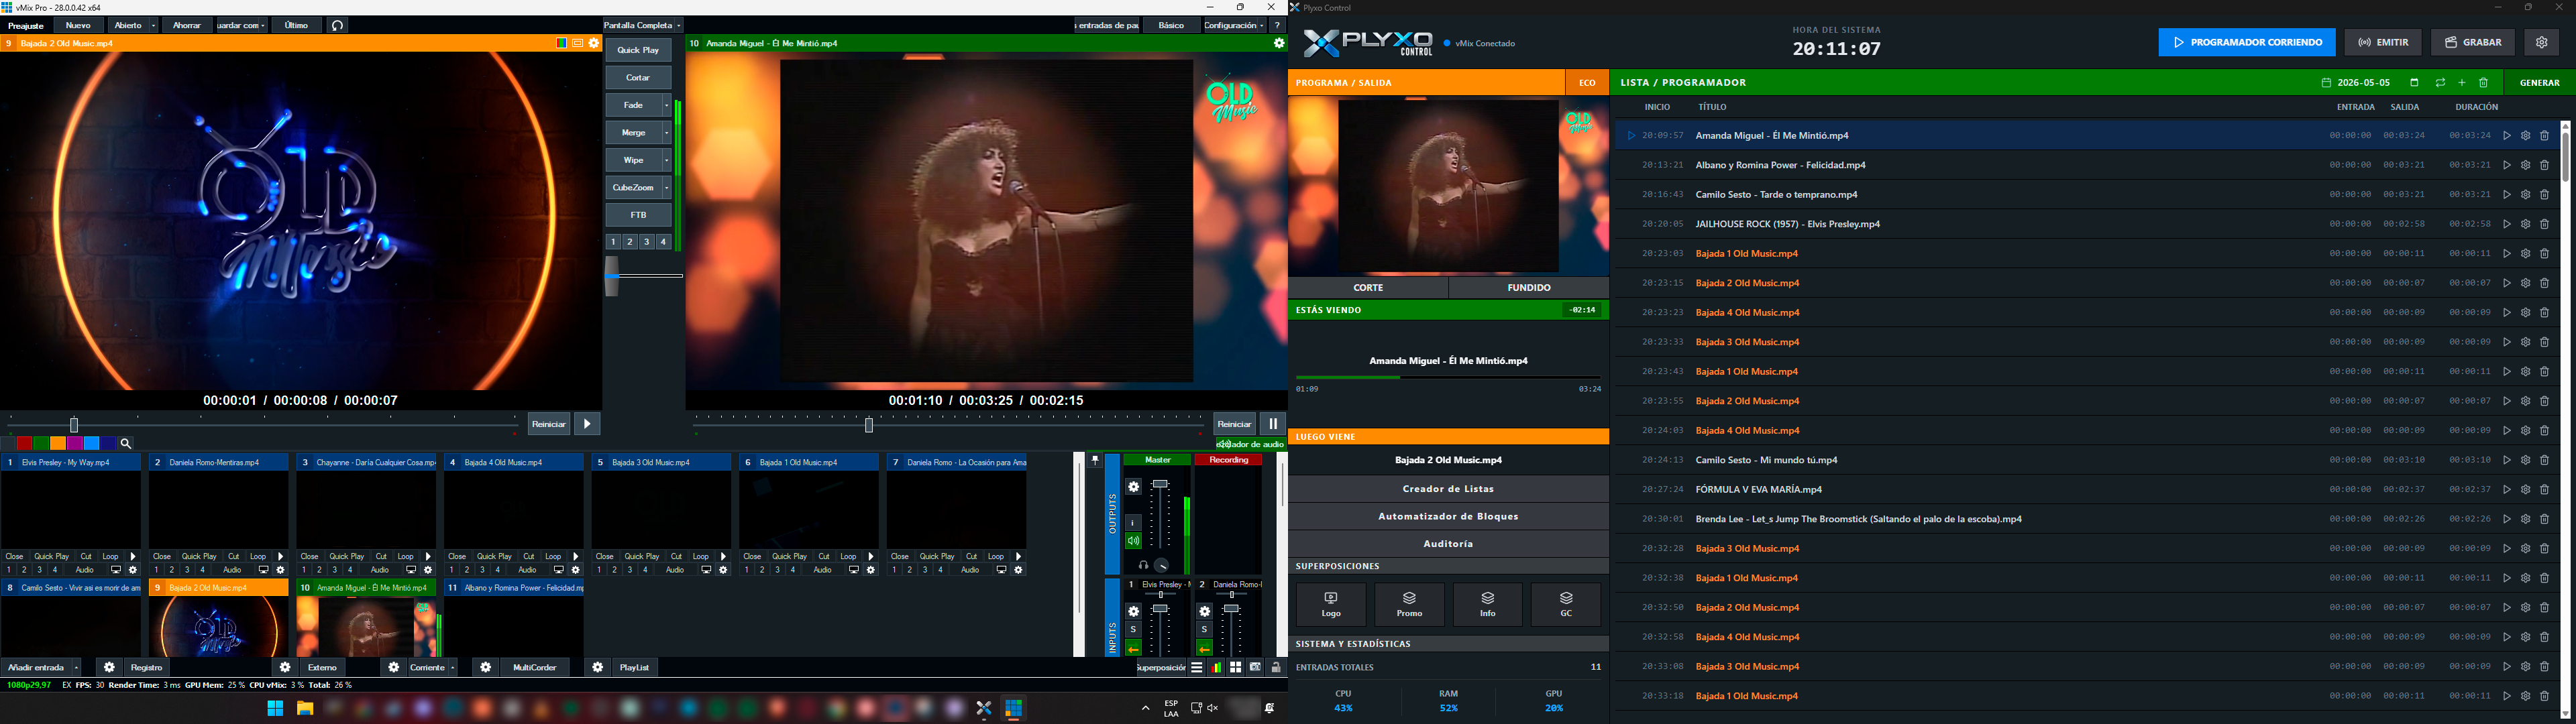This screenshot has width=2576, height=724.
Task: Click the GENERAR button
Action: [x=2540, y=83]
